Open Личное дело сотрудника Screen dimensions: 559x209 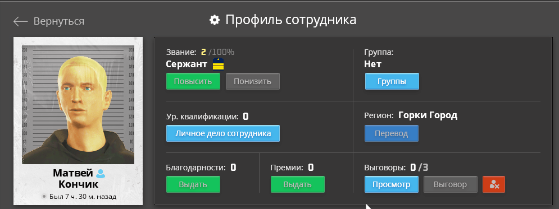[223, 134]
